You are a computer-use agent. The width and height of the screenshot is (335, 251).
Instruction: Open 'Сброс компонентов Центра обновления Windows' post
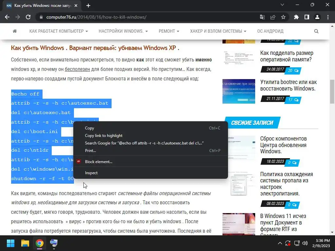pyautogui.click(x=284, y=145)
